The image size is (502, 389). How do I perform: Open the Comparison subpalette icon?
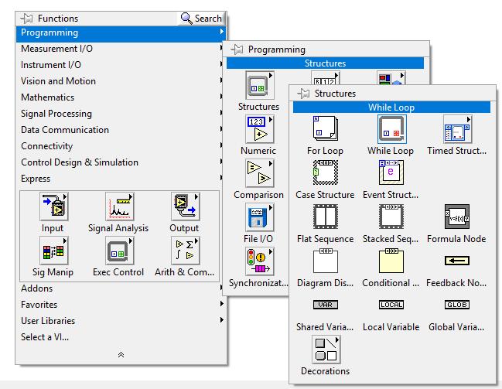coord(260,173)
